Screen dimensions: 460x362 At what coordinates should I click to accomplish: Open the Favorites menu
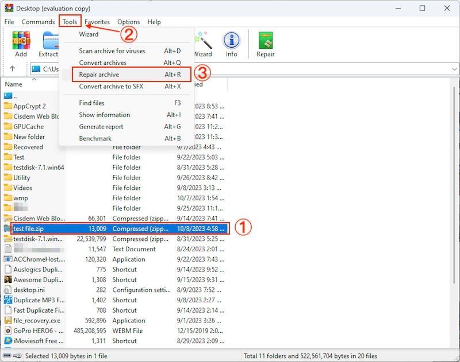click(97, 22)
